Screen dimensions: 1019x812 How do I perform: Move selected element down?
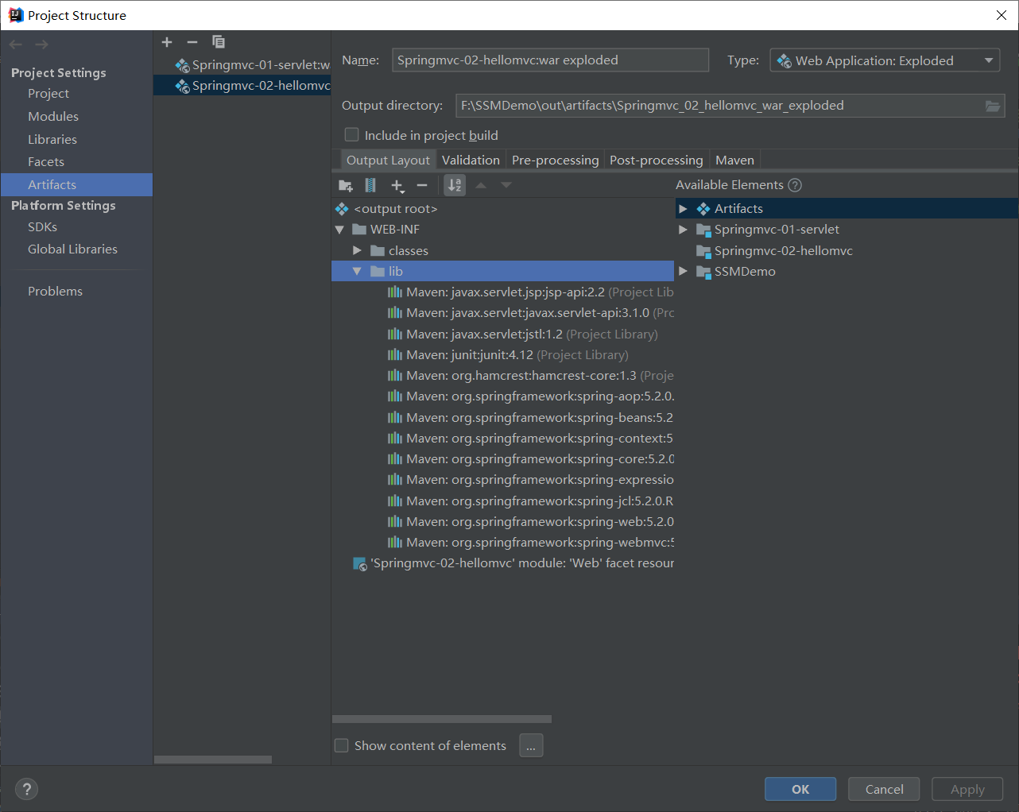pos(506,185)
